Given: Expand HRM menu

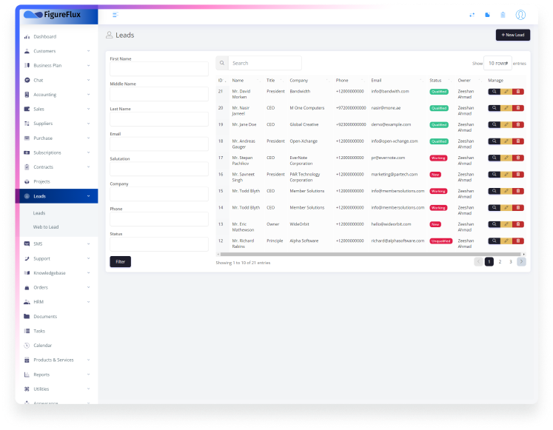Looking at the screenshot, I should 56,302.
